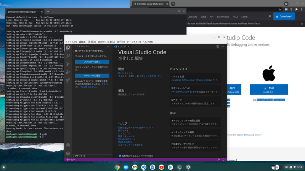The image size is (305, 171).
Task: Click the 紹介ビデオ link
Action: point(123,130)
